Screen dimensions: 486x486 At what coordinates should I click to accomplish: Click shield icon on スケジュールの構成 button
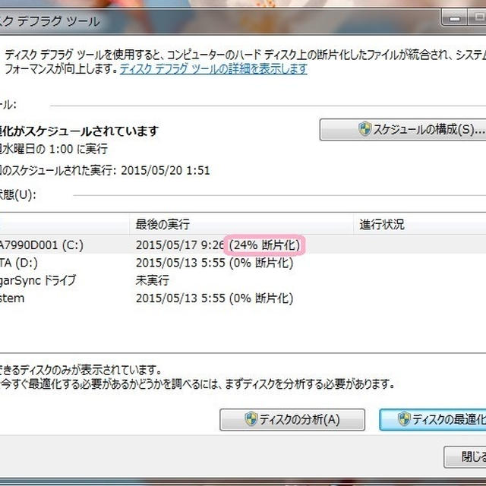point(364,128)
